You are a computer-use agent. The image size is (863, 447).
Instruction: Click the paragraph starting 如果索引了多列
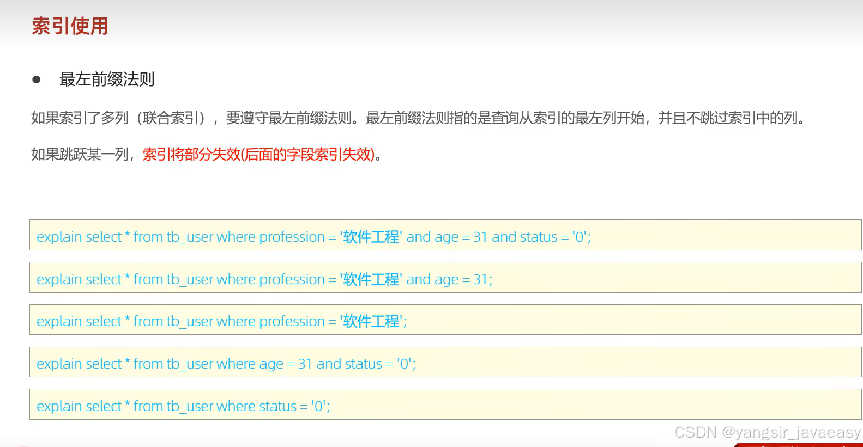[x=419, y=118]
